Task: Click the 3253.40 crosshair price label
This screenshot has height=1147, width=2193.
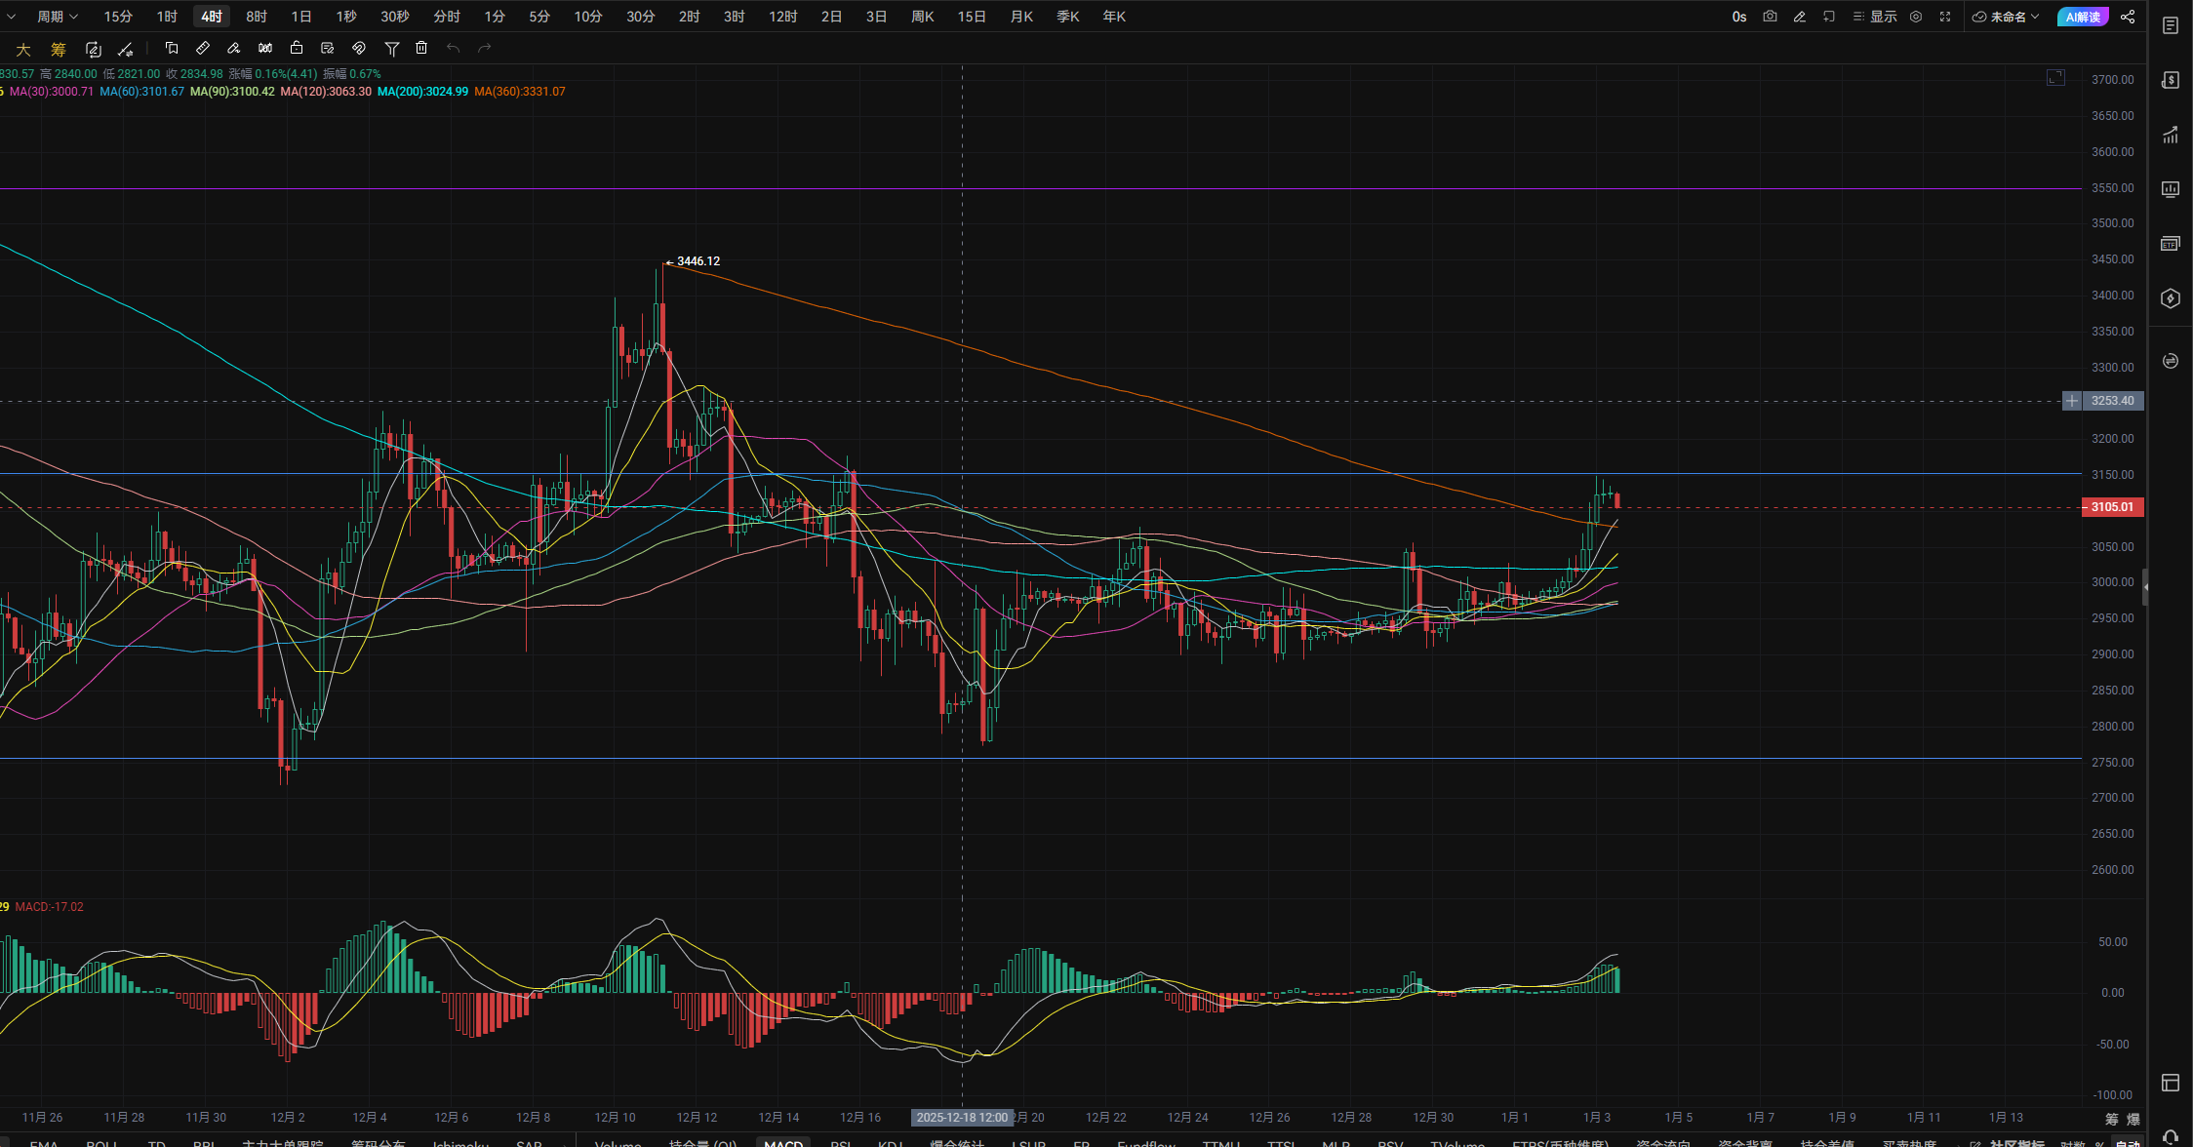Action: [2112, 401]
